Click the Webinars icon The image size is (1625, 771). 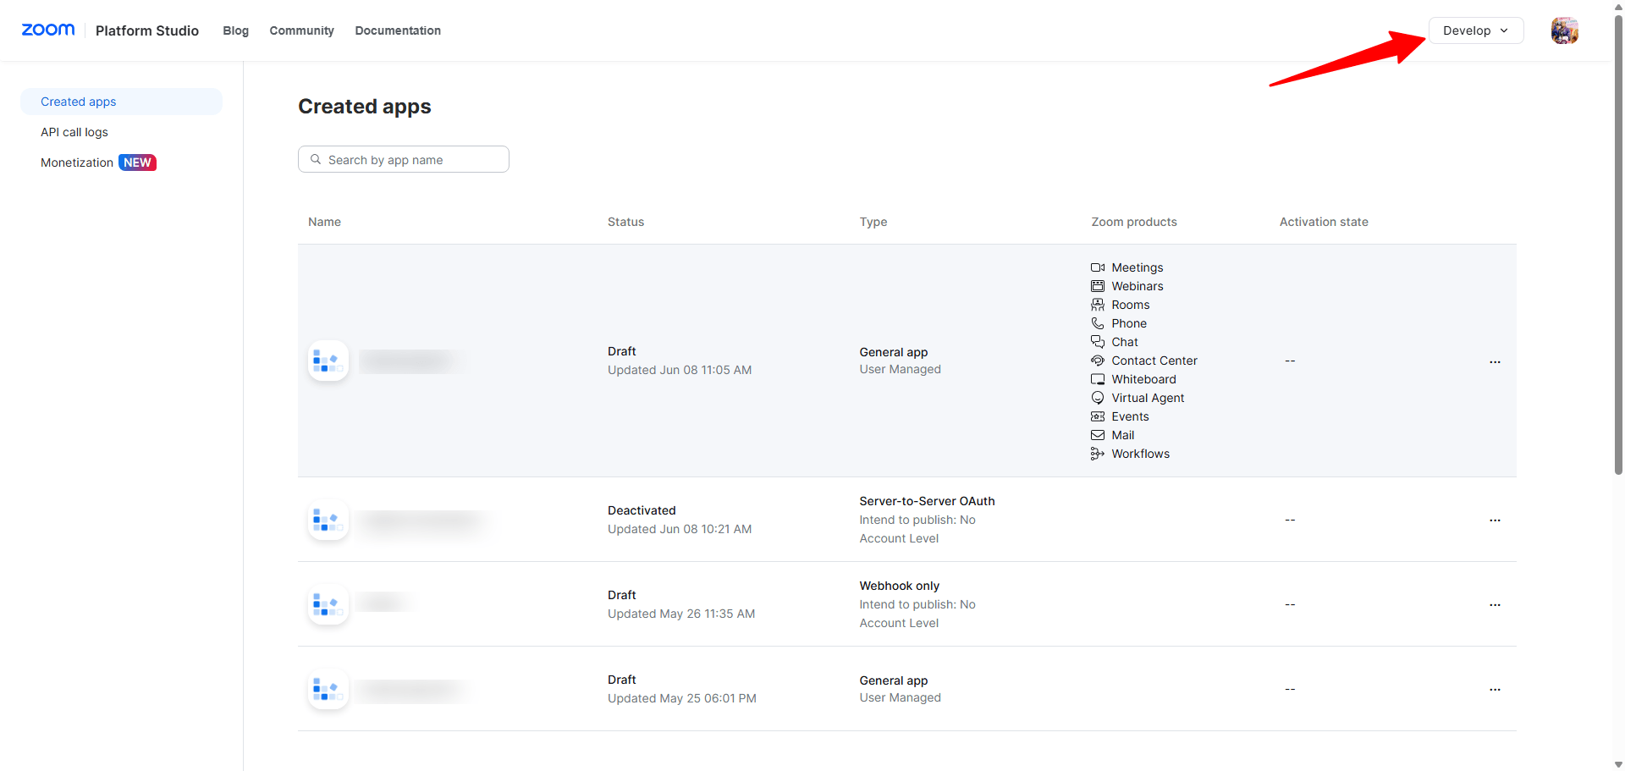1098,286
